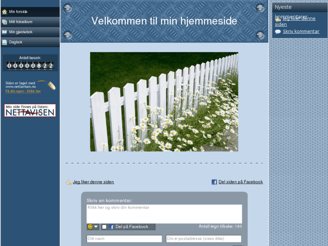328x246 pixels.
Task: Click Siden er laget med www.nettavisen.no text
Action: [20, 85]
